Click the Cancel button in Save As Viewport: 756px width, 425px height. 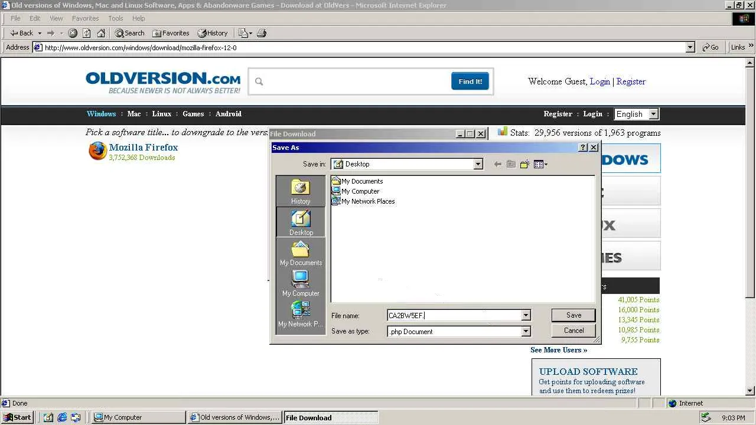[x=573, y=331]
